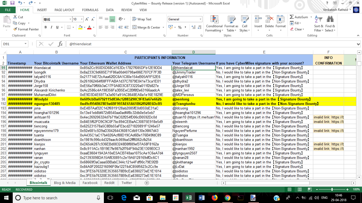Click the Windows search box

point(58,198)
